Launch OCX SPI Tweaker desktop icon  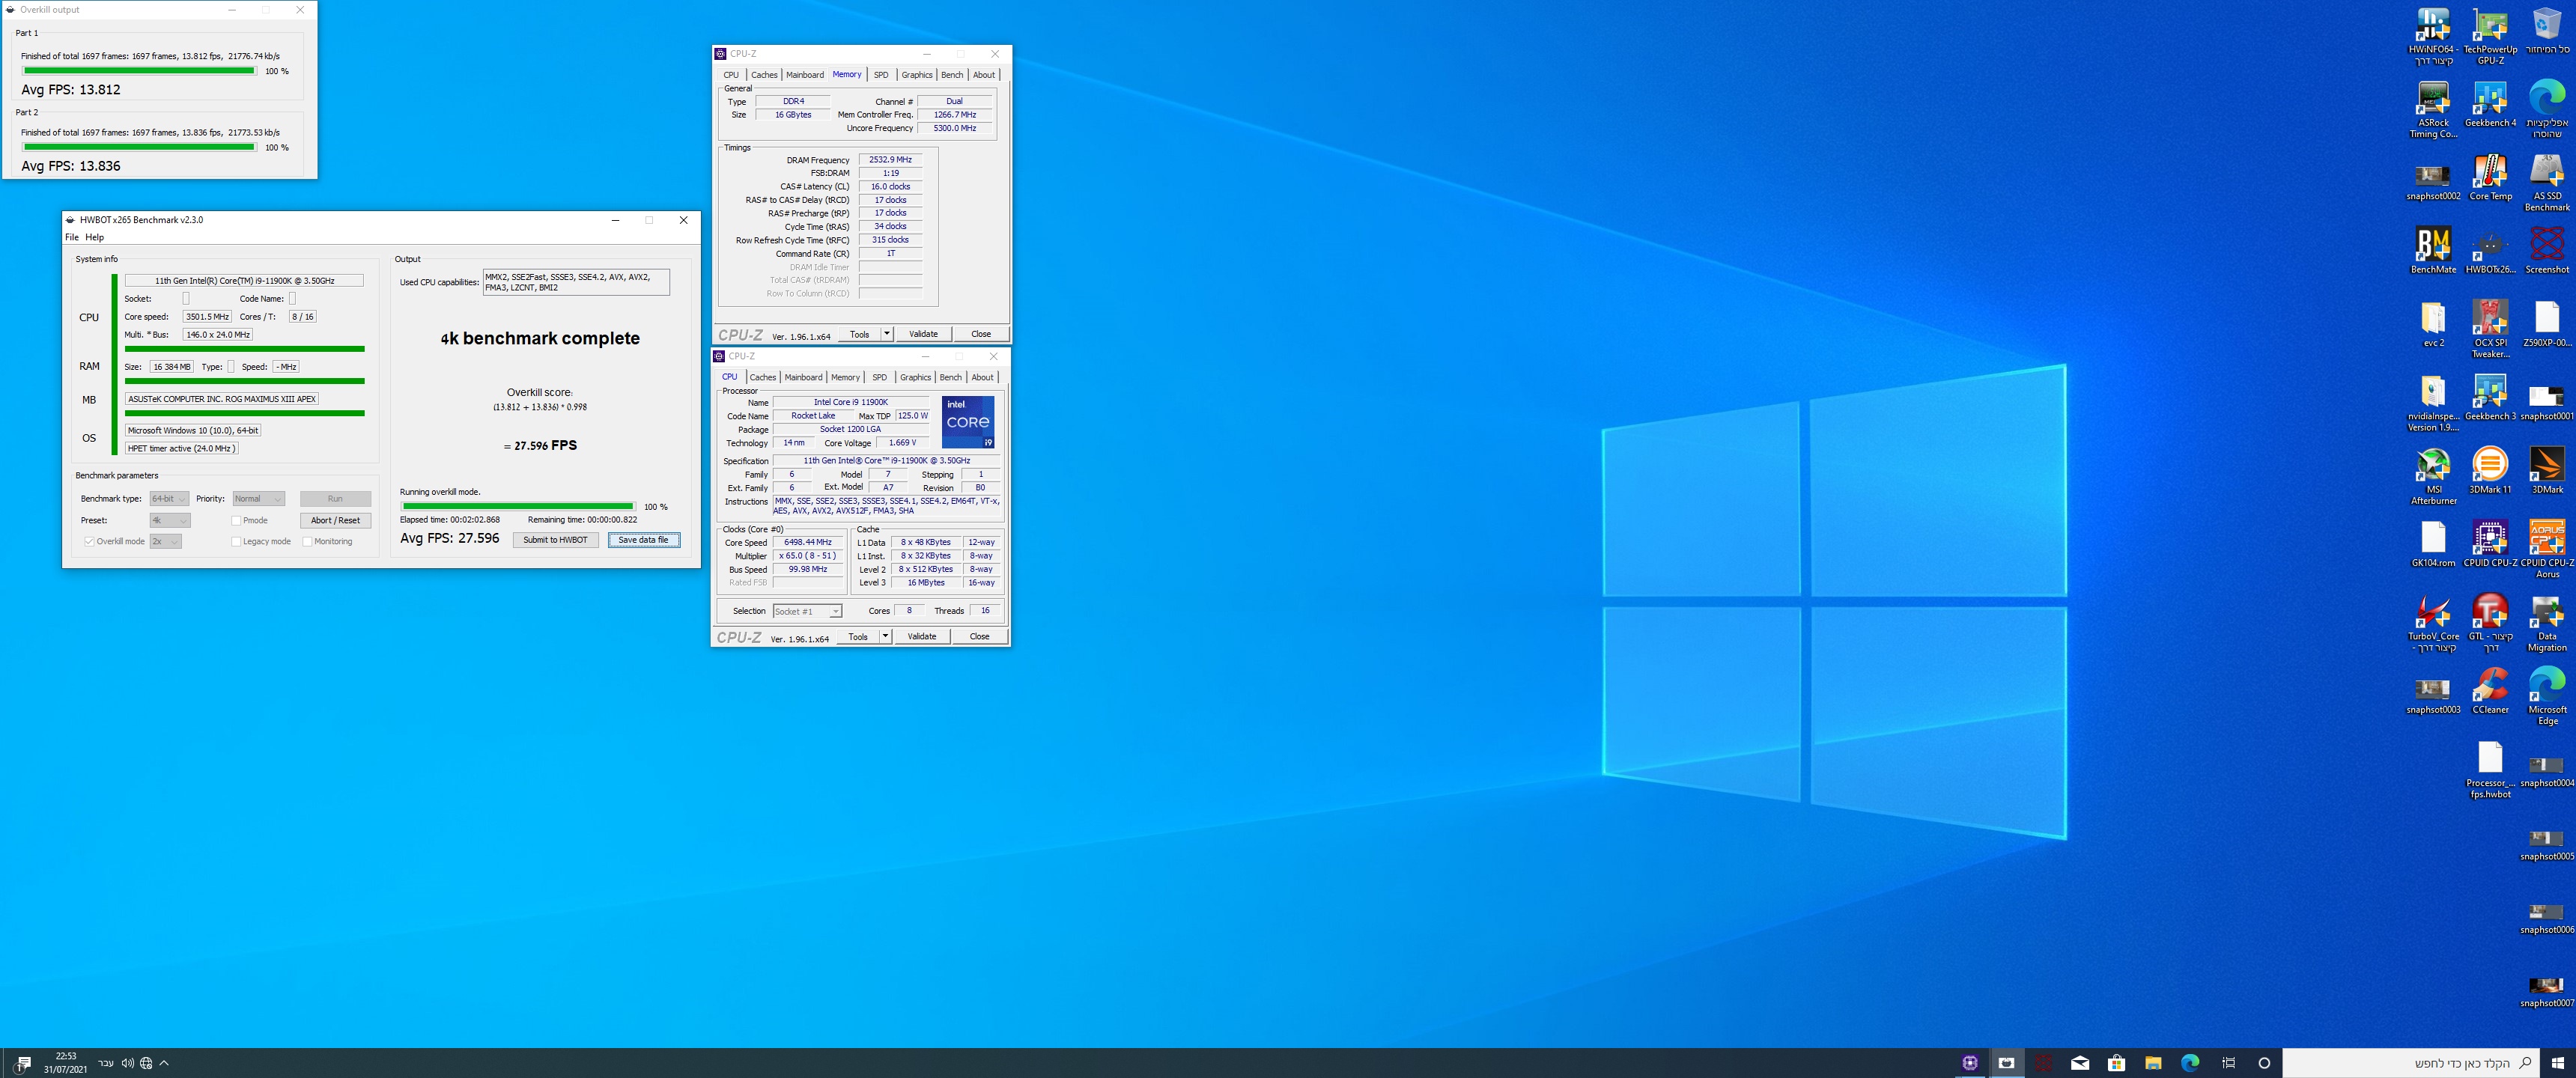(2490, 329)
